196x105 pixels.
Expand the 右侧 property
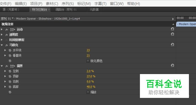pyautogui.click(x=5, y=81)
